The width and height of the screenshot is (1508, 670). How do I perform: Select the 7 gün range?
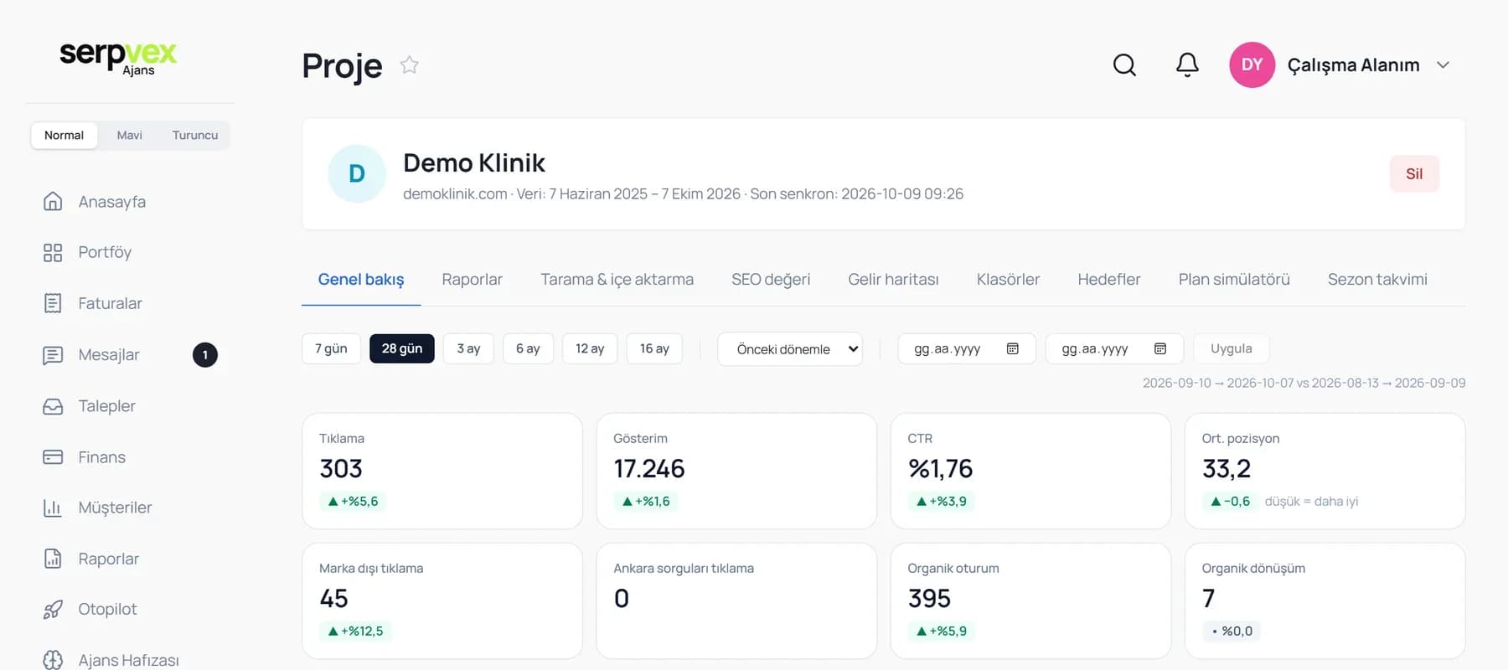click(x=331, y=348)
